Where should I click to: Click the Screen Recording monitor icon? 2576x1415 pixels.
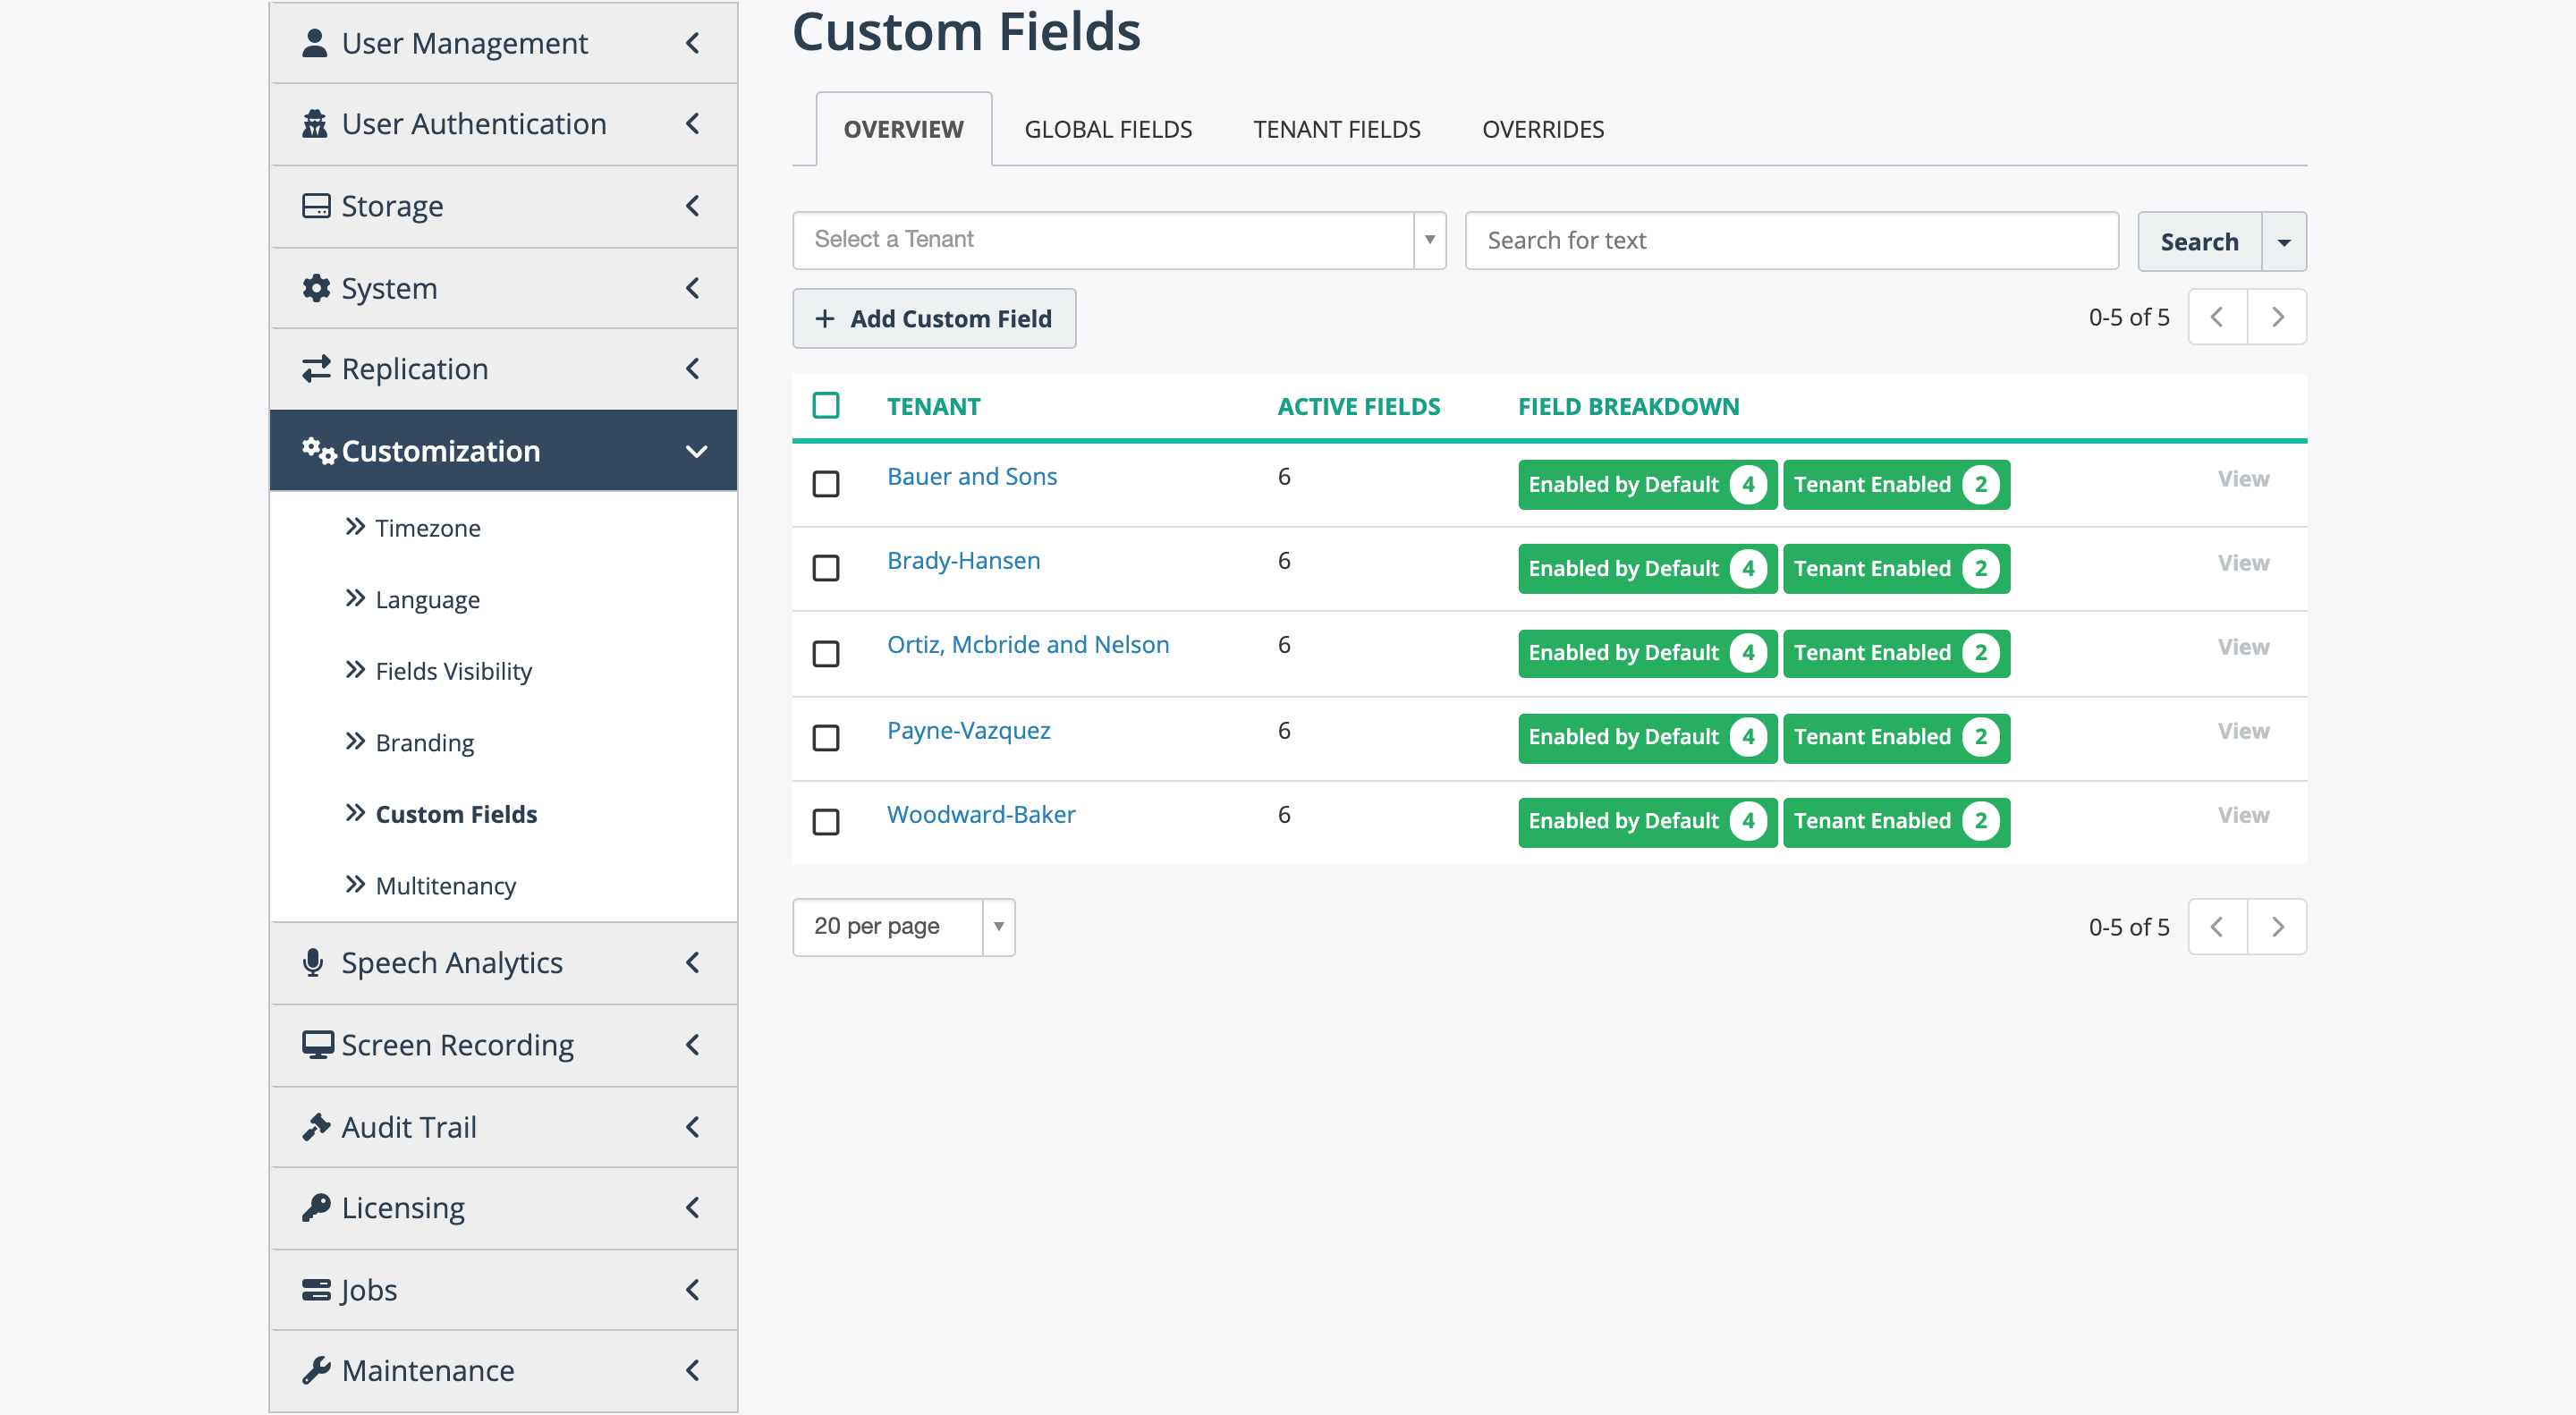point(318,1045)
